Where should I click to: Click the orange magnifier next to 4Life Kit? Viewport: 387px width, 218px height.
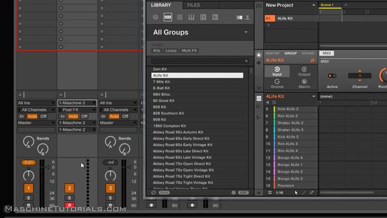312,61
